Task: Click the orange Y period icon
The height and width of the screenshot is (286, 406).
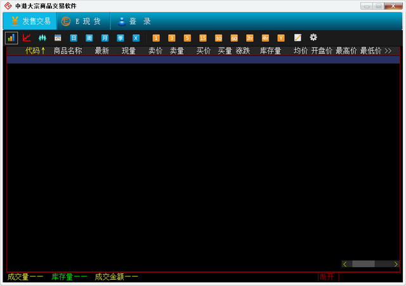Action: point(281,38)
